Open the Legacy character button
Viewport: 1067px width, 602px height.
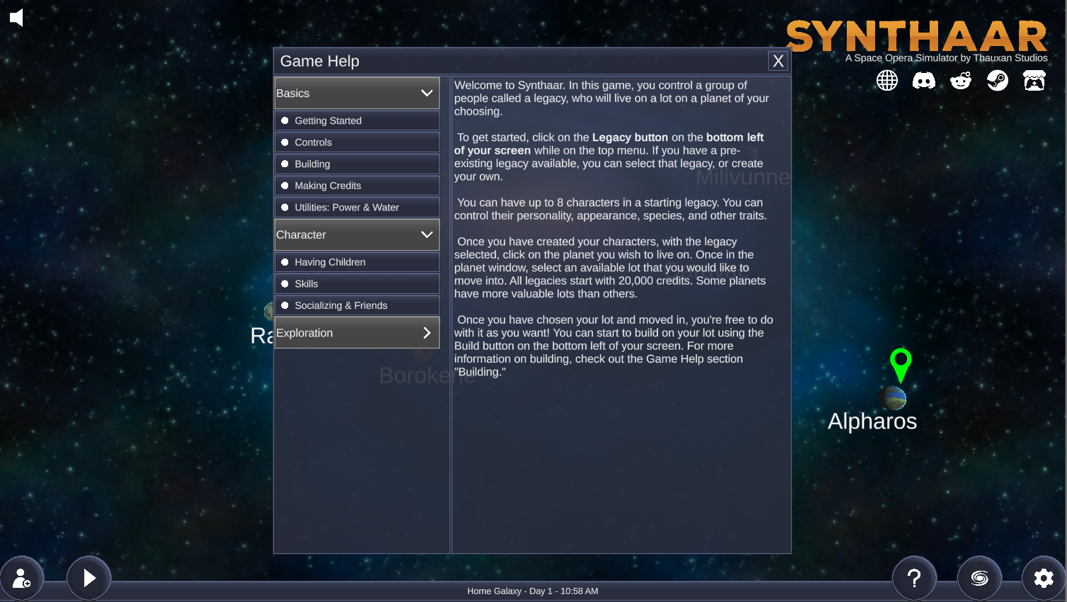(x=22, y=578)
